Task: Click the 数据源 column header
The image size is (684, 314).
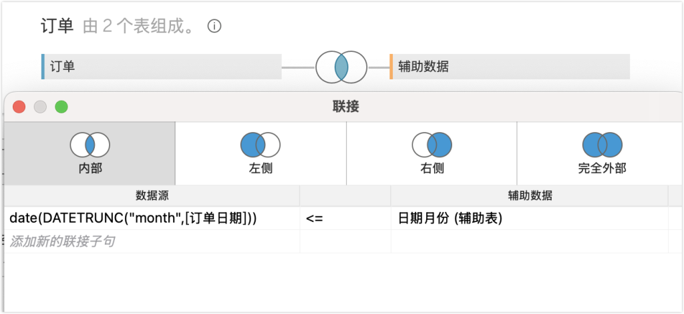Action: [x=151, y=195]
